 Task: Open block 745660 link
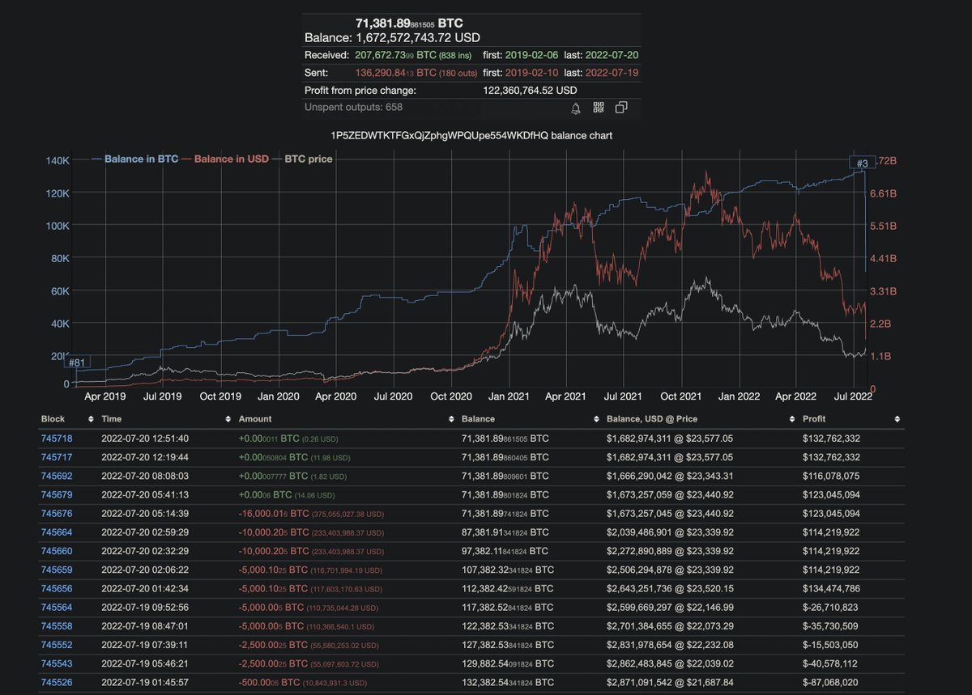[x=57, y=551]
